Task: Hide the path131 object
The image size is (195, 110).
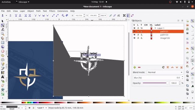Action: click(134, 31)
